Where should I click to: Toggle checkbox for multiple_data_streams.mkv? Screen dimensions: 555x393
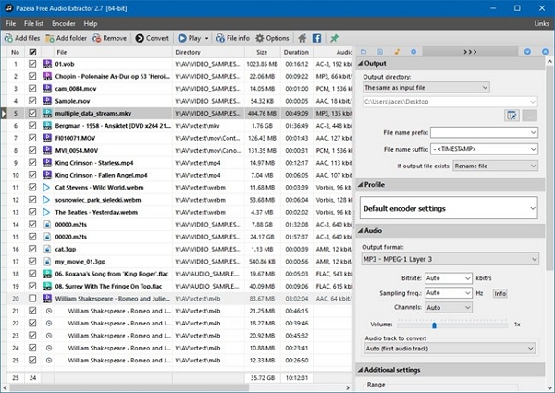32,113
